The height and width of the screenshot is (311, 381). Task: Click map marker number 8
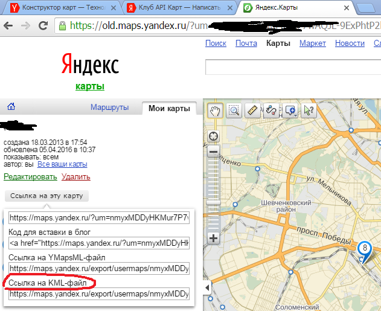click(365, 248)
